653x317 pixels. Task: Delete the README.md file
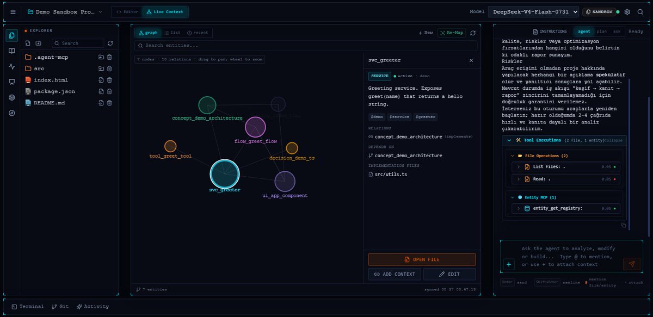(x=109, y=103)
